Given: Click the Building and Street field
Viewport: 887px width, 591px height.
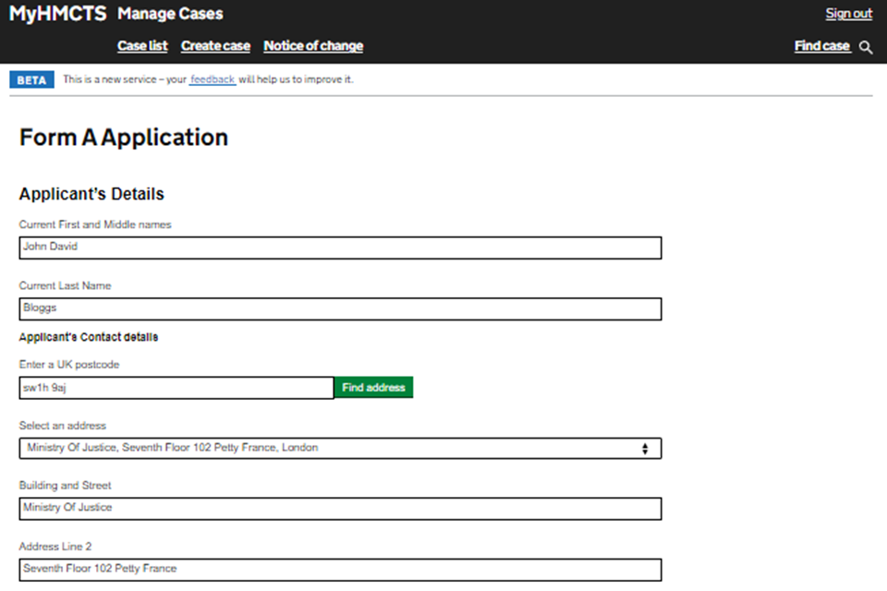Looking at the screenshot, I should pos(340,509).
